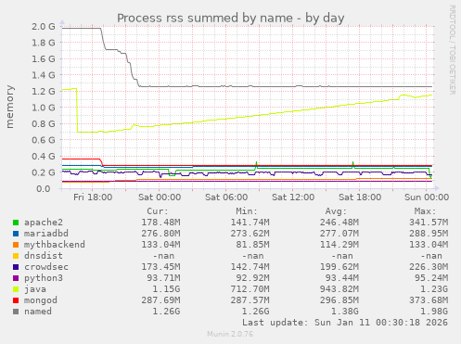Click the apache2 green legend swatch

click(x=16, y=223)
